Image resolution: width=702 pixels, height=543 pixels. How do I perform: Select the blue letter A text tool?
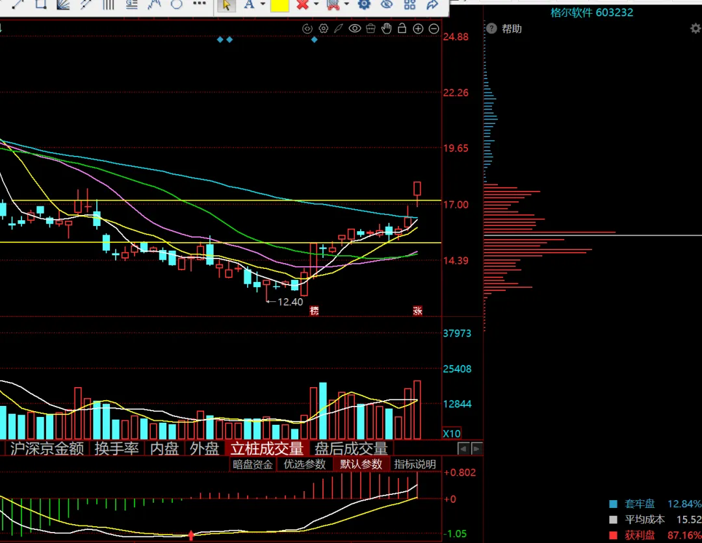(249, 5)
